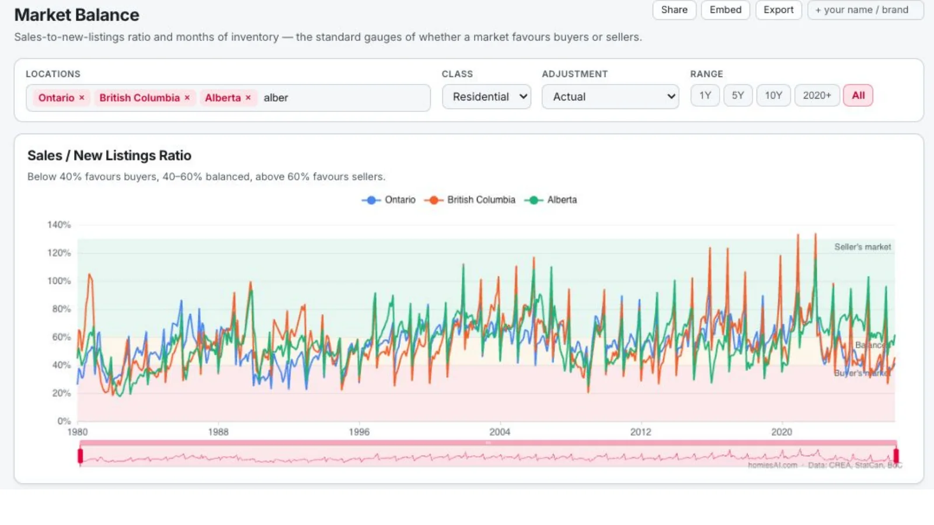Remove the Ontario location tag
Viewport: 934px width, 525px height.
(x=82, y=98)
